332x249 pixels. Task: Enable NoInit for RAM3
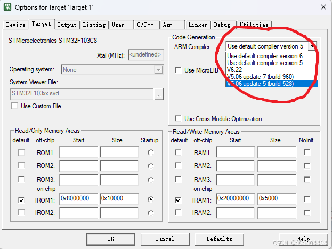click(307, 180)
